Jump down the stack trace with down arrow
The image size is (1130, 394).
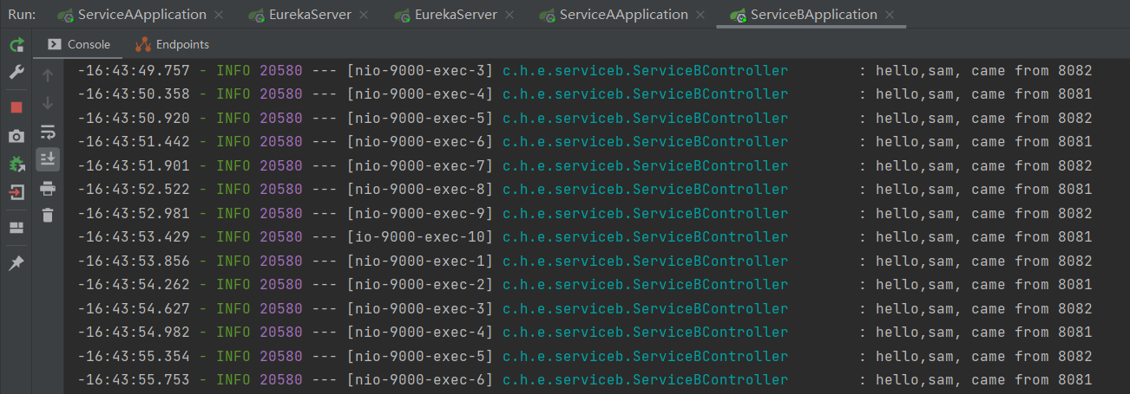point(48,103)
